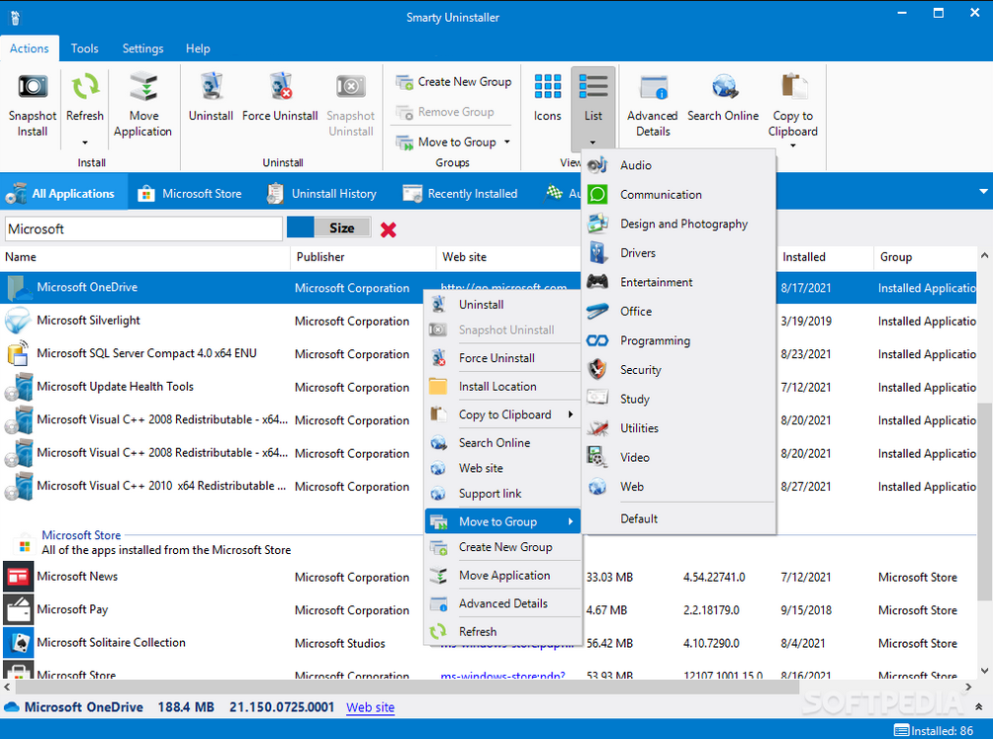Click the green Refresh arrows icon
The height and width of the screenshot is (739, 993).
pyautogui.click(x=85, y=86)
